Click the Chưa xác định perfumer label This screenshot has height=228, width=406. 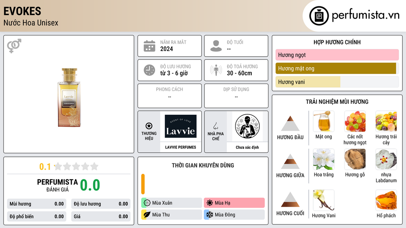247,147
